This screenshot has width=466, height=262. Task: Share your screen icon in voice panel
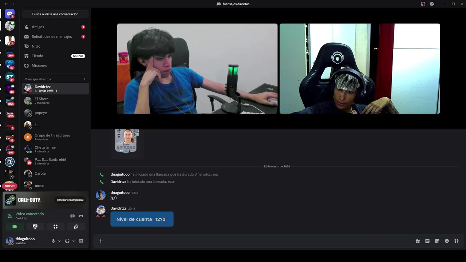[35, 226]
